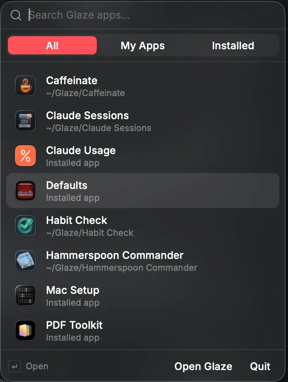Click the return key Open icon
This screenshot has width=288, height=382.
[x=15, y=367]
